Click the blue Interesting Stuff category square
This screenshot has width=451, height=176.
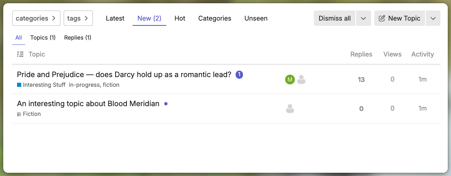19,85
